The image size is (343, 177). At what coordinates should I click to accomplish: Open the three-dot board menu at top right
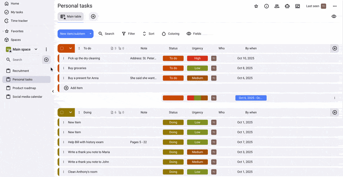tap(335, 6)
